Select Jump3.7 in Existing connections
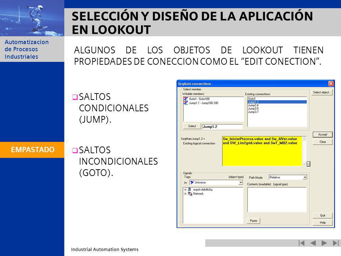341x256 pixels. click(x=253, y=112)
